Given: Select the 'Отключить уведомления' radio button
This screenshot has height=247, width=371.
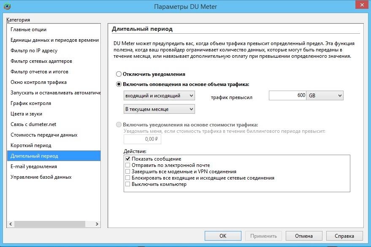Looking at the screenshot, I should point(119,74).
